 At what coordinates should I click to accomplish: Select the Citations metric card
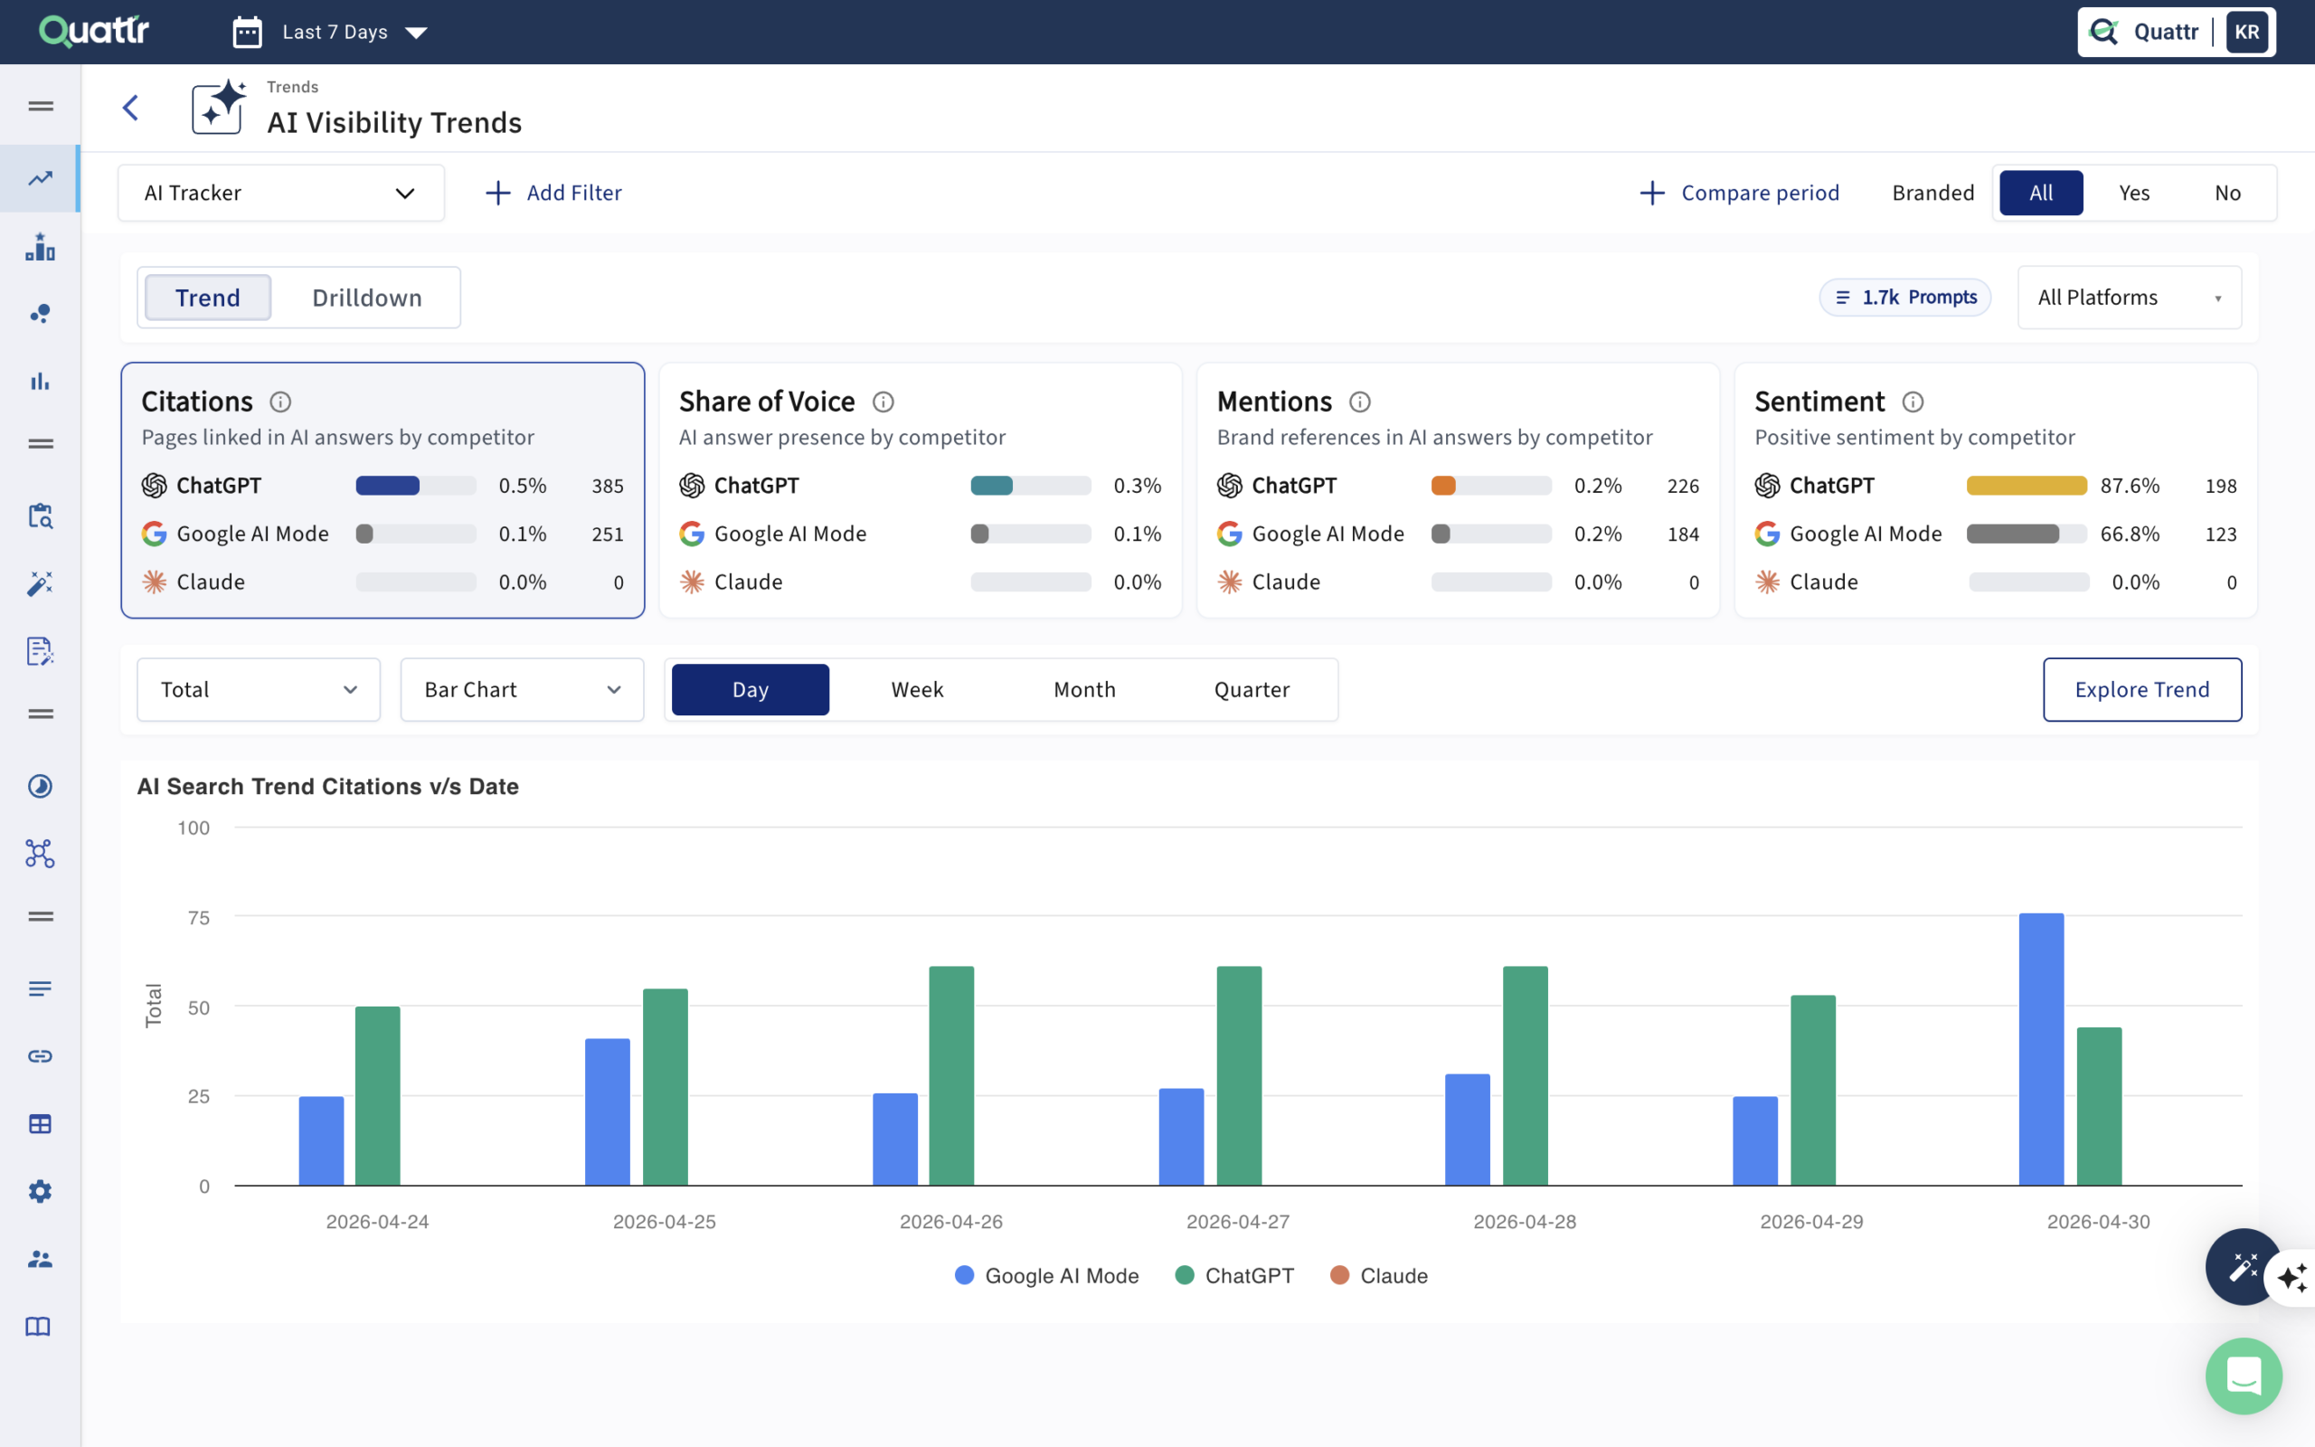pyautogui.click(x=383, y=490)
